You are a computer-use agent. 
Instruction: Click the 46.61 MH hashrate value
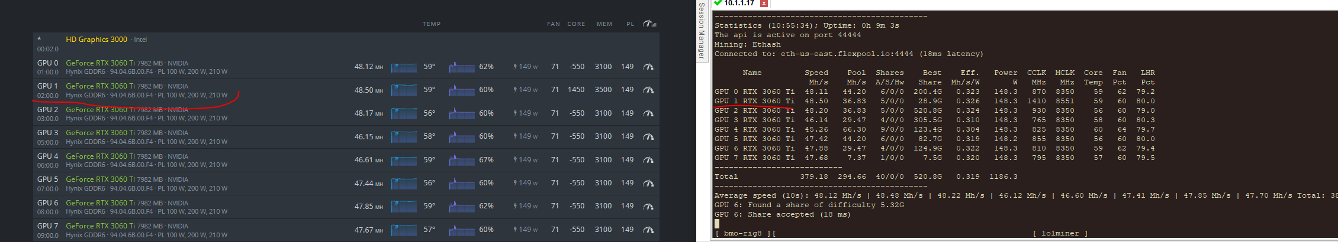(x=368, y=160)
